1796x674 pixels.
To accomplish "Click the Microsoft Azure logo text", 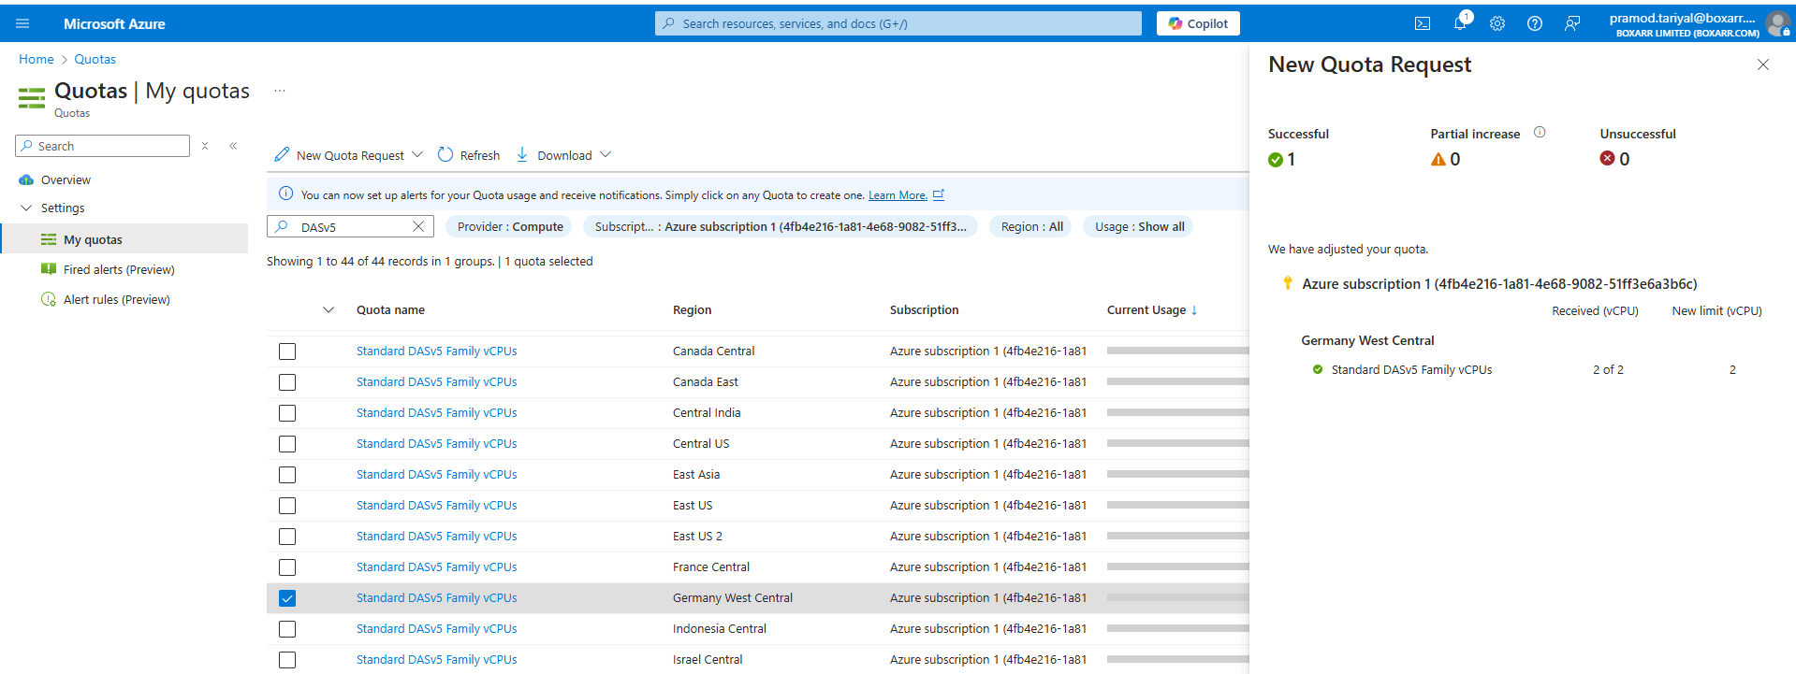I will (114, 23).
